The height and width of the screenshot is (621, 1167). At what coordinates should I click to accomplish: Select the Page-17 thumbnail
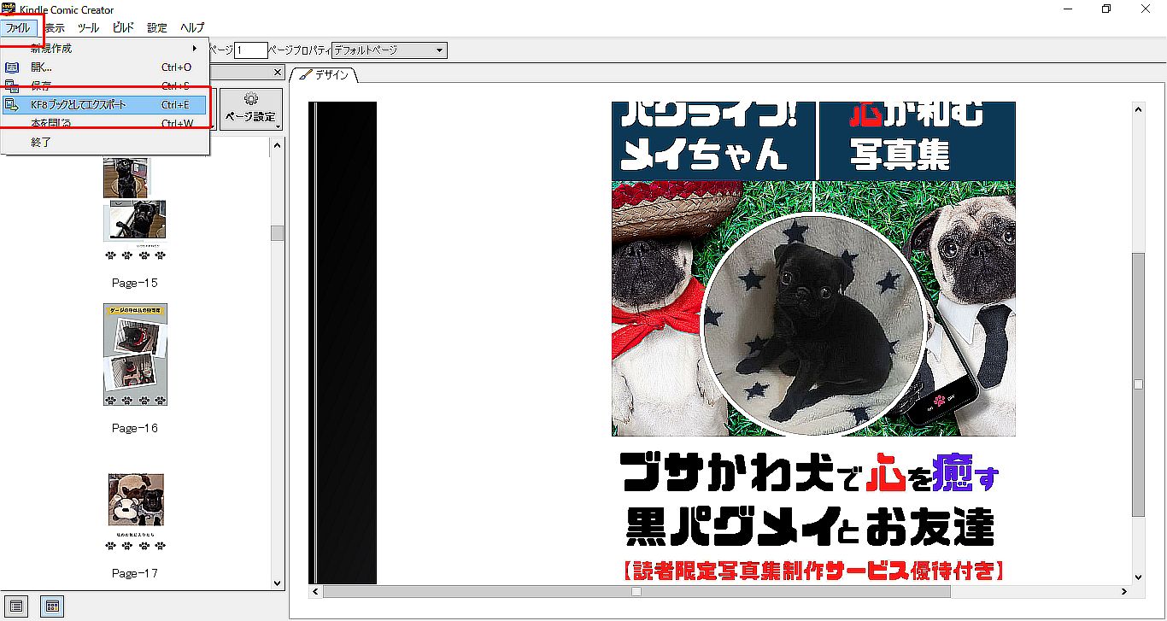tap(135, 513)
